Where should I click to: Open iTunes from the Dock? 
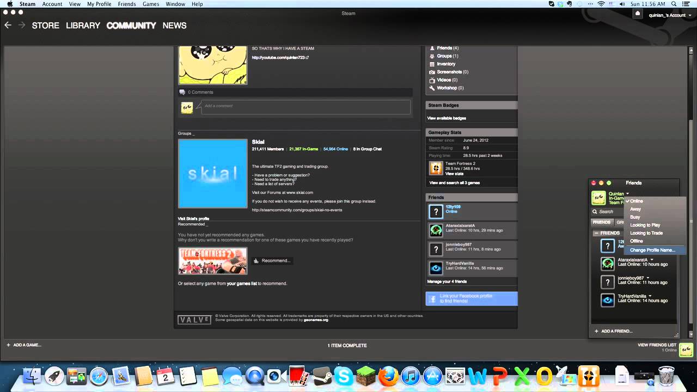pyautogui.click(x=411, y=376)
